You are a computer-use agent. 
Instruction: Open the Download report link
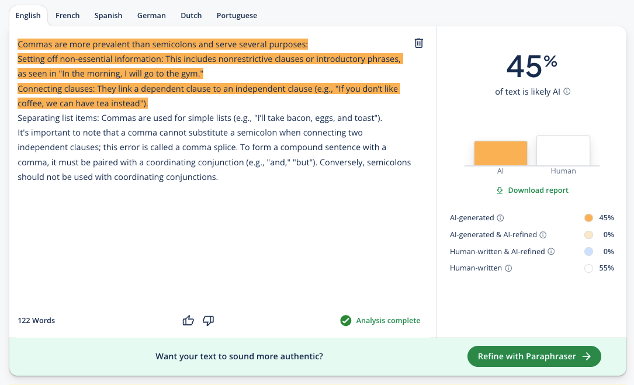click(x=537, y=190)
